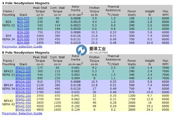Click the B34-500 link
Image resolution: width=174 pixels, height=116 pixels.
pos(23,43)
